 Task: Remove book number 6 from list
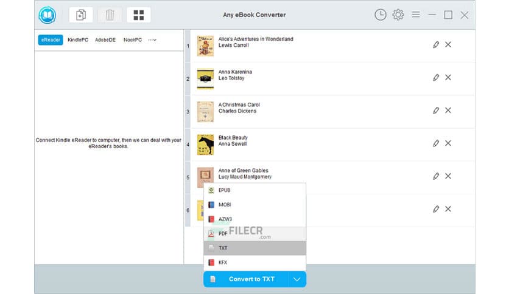click(448, 209)
